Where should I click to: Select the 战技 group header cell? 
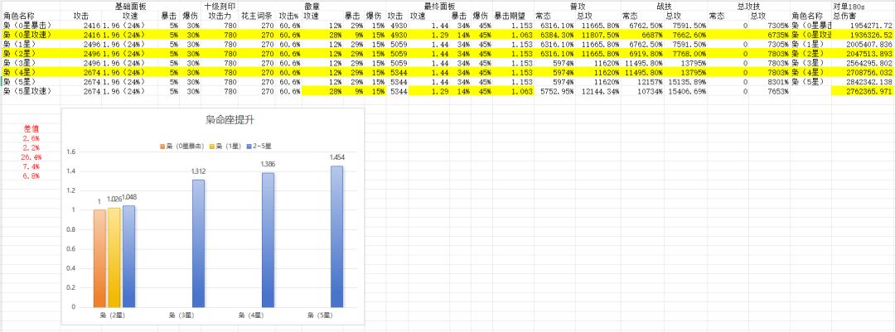pos(664,5)
